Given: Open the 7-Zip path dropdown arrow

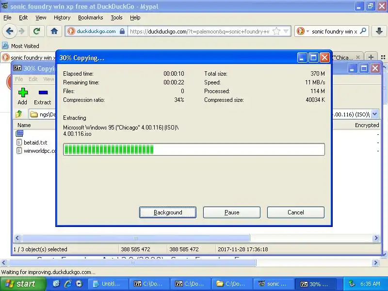Looking at the screenshot, I should [374, 114].
